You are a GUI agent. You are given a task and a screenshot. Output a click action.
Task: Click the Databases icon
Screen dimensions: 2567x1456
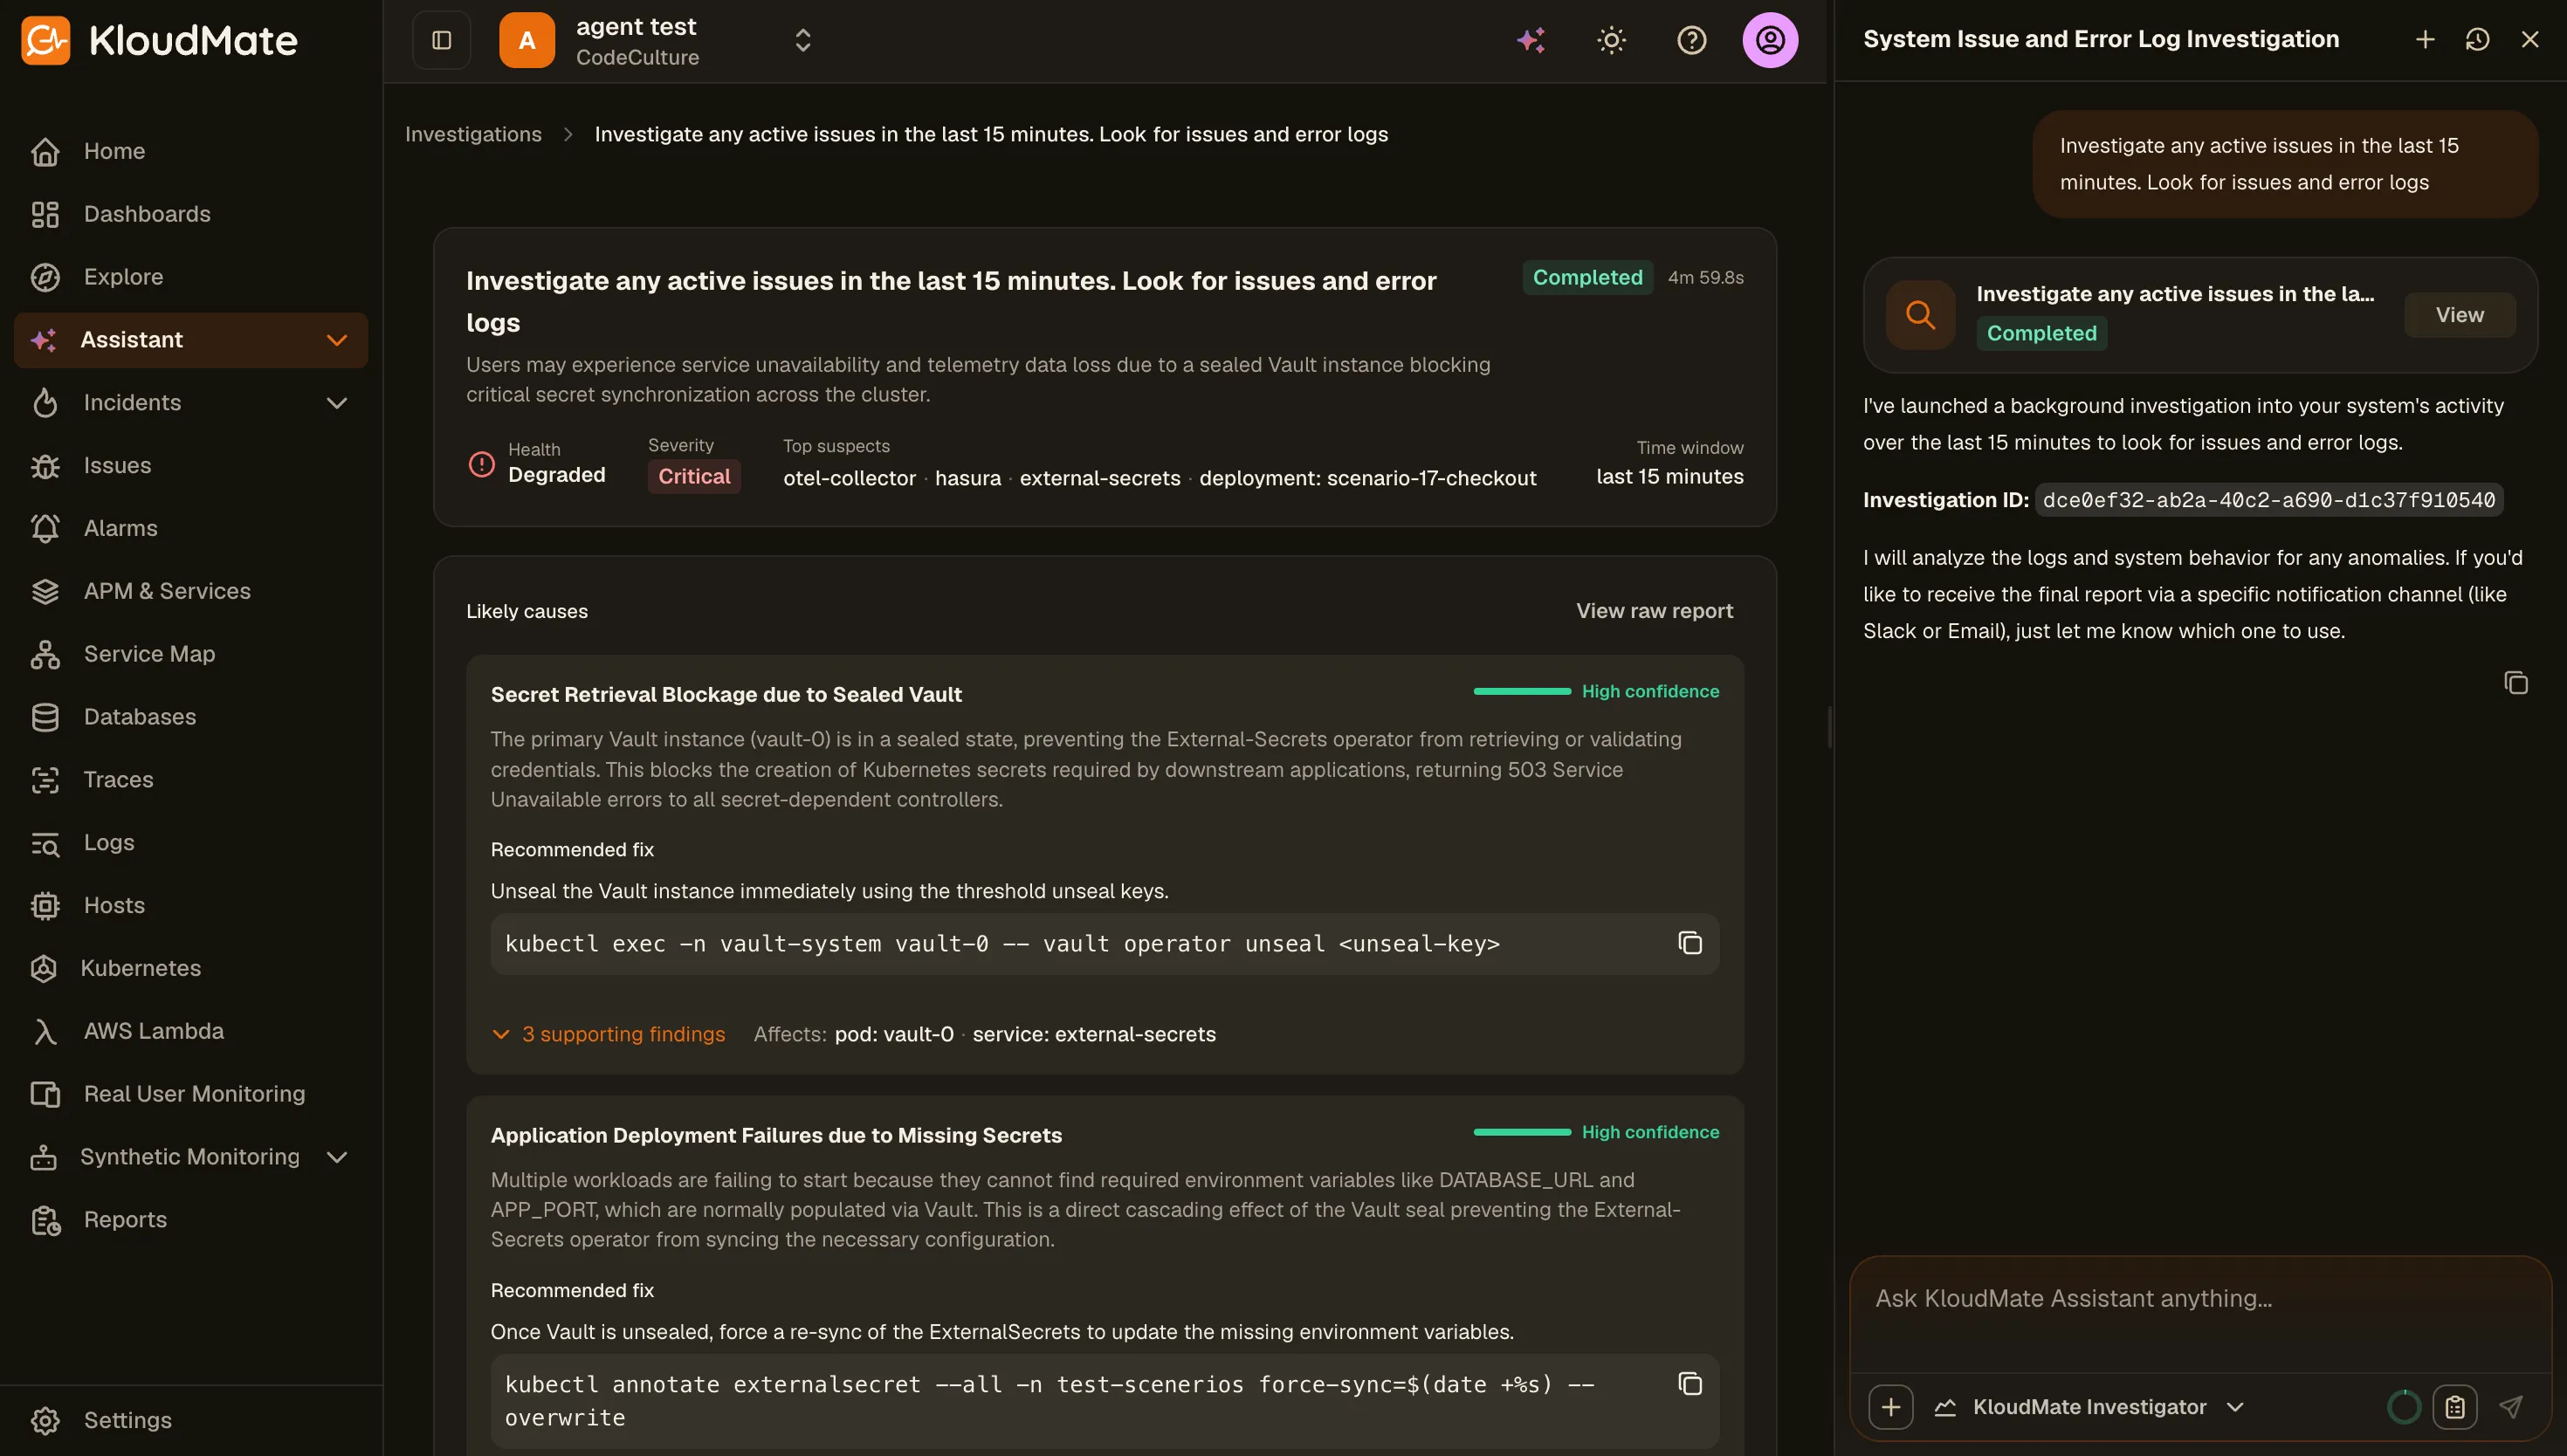point(45,717)
